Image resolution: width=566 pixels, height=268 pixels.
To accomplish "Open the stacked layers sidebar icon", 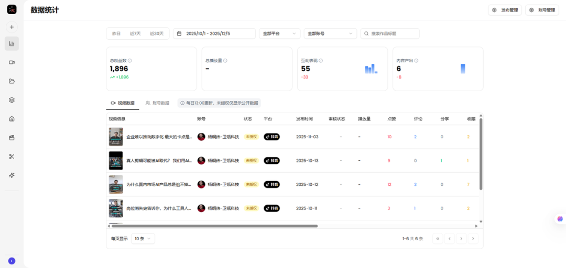I will (12, 100).
